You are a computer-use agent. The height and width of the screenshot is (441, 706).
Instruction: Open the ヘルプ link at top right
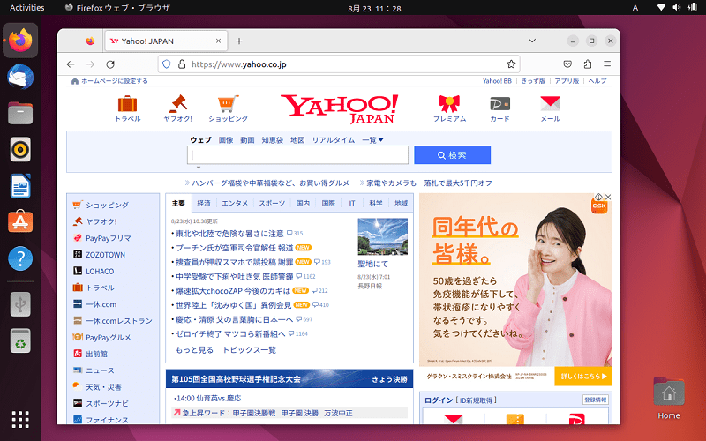point(597,81)
